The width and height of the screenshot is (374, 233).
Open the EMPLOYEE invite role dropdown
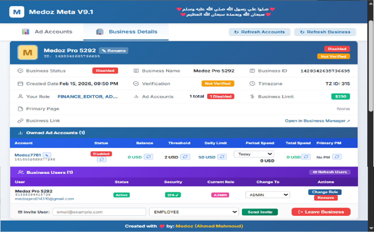pyautogui.click(x=194, y=212)
